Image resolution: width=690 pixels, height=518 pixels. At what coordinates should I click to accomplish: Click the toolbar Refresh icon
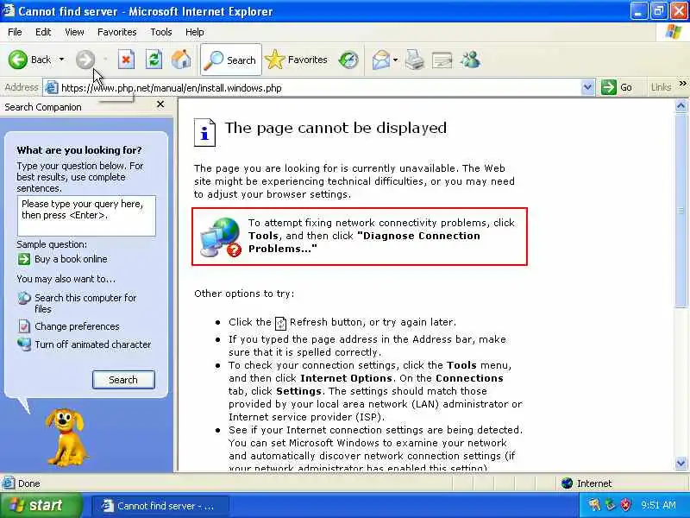pos(154,60)
